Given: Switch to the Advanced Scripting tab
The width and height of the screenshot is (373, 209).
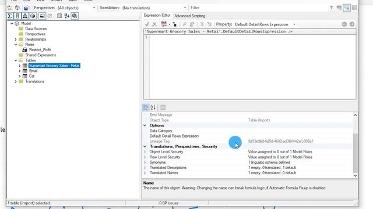Looking at the screenshot, I should pos(189,16).
